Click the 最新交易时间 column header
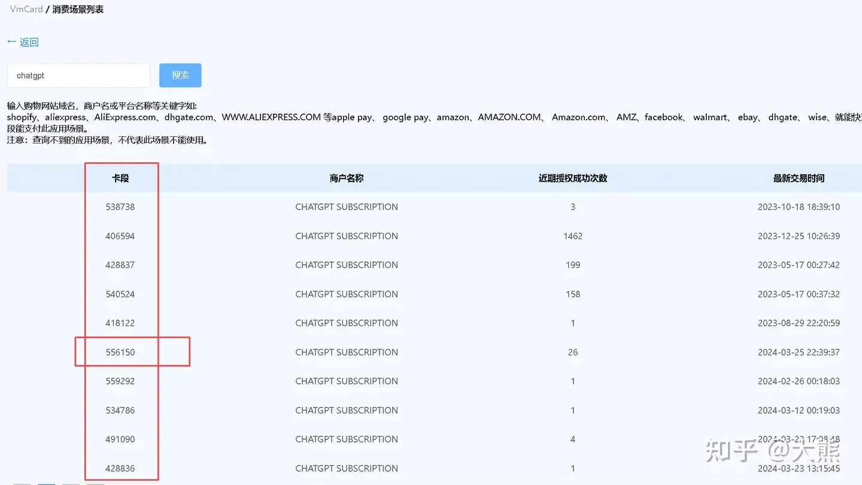The width and height of the screenshot is (862, 485). coord(799,178)
